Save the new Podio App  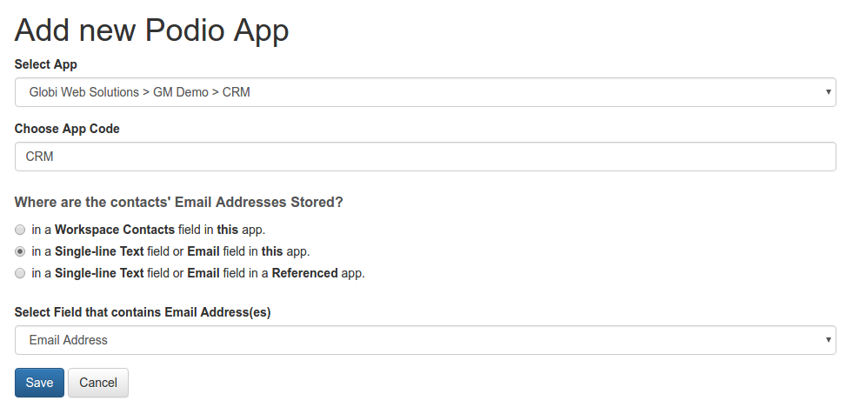[39, 383]
